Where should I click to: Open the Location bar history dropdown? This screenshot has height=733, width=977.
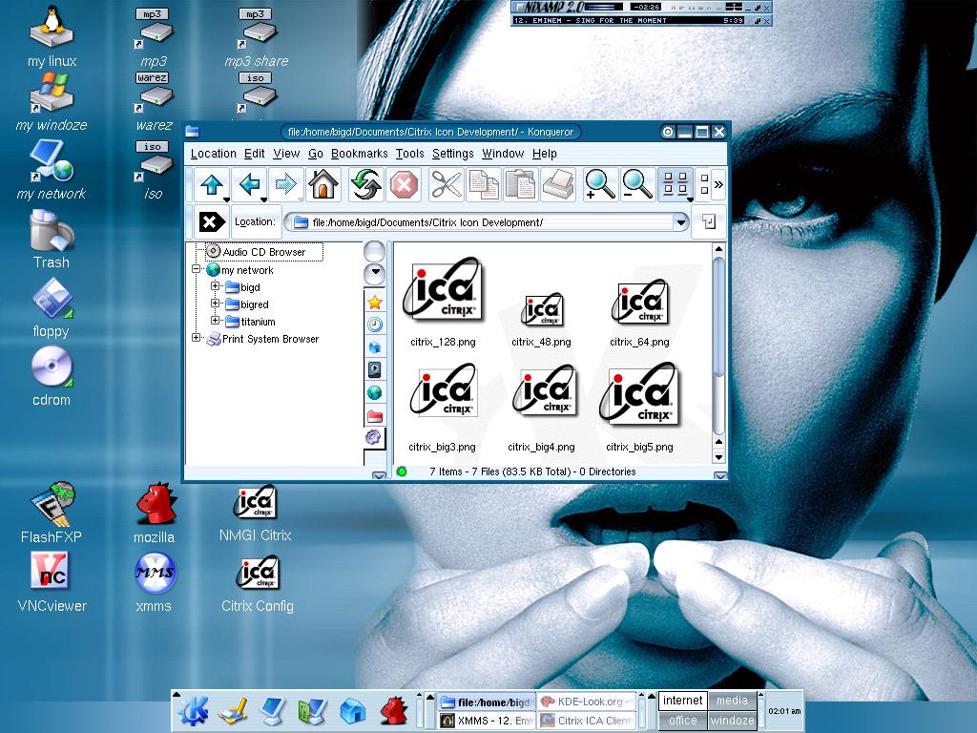point(680,222)
